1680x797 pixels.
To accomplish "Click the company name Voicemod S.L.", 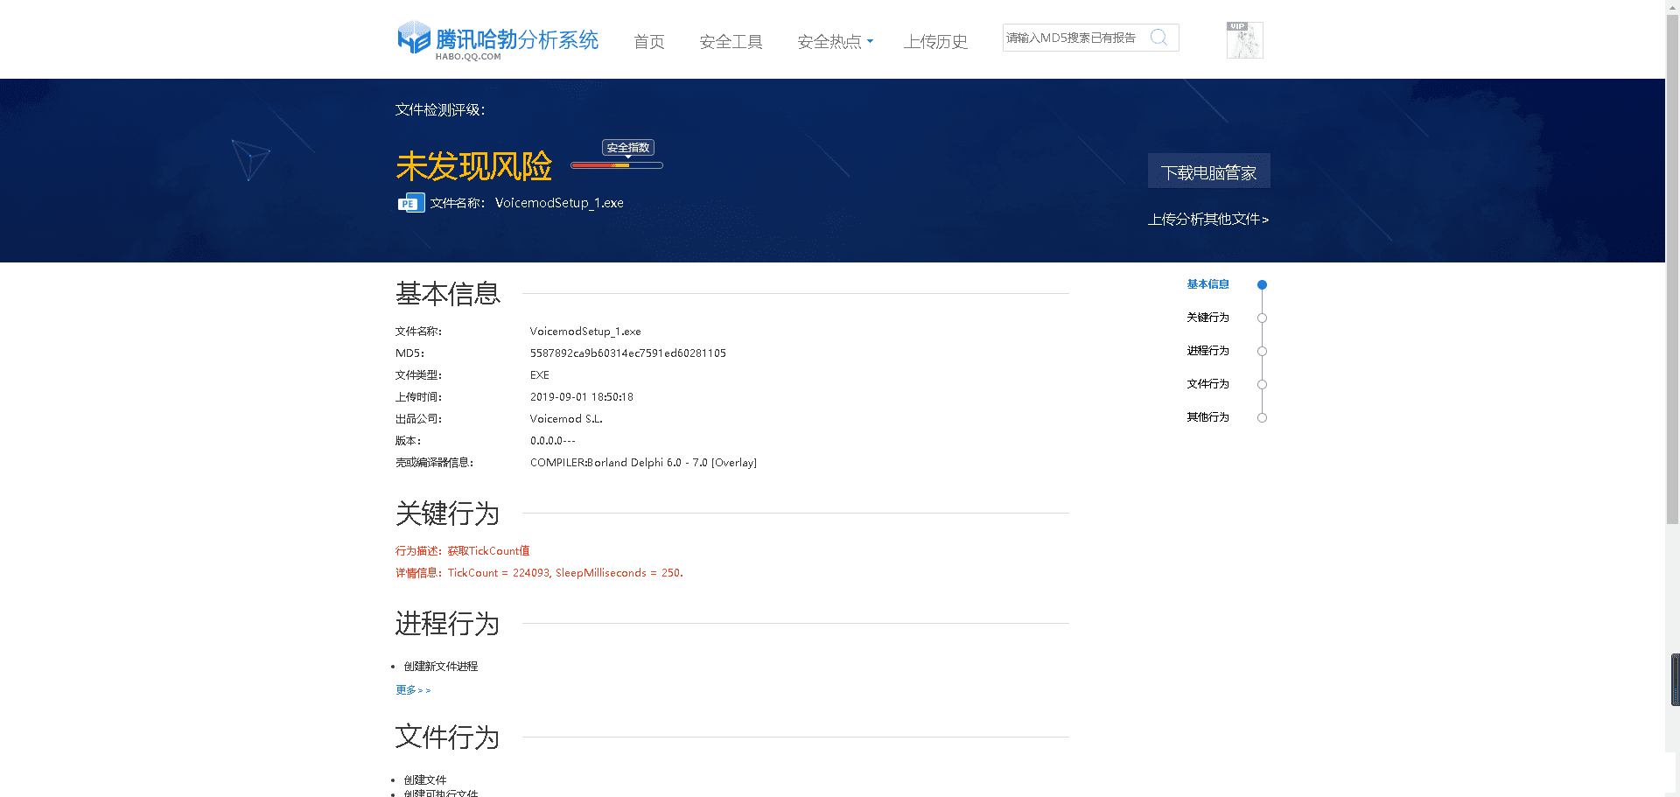I will click(566, 419).
